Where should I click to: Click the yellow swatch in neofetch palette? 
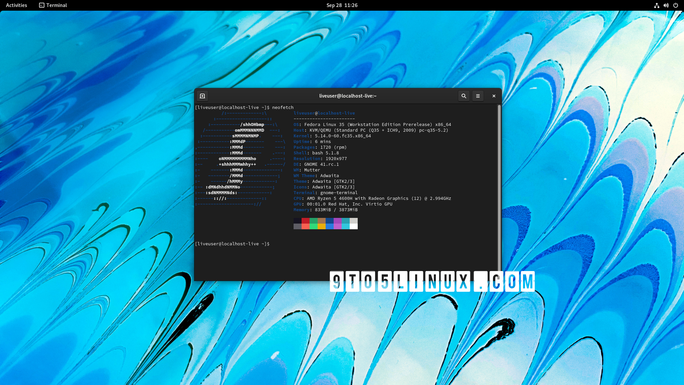(x=322, y=227)
